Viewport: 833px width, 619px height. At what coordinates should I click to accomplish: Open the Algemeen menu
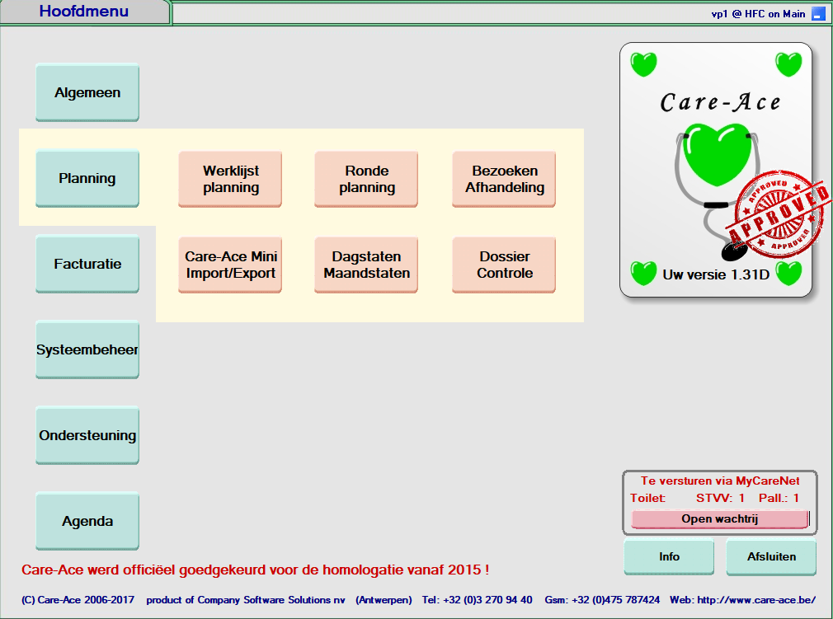point(87,92)
